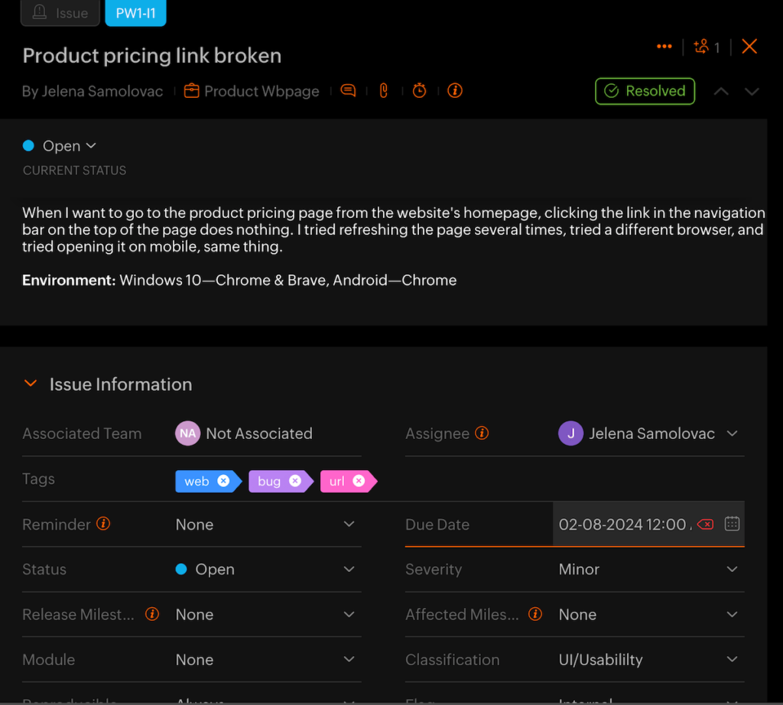Open the log time timer icon
The width and height of the screenshot is (783, 705).
click(419, 90)
